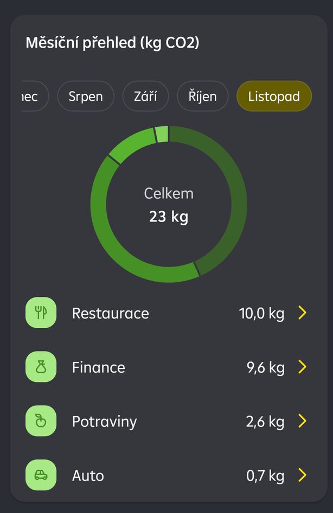Click the Celkem 23 kg chart center
333x513 pixels.
coord(169,205)
